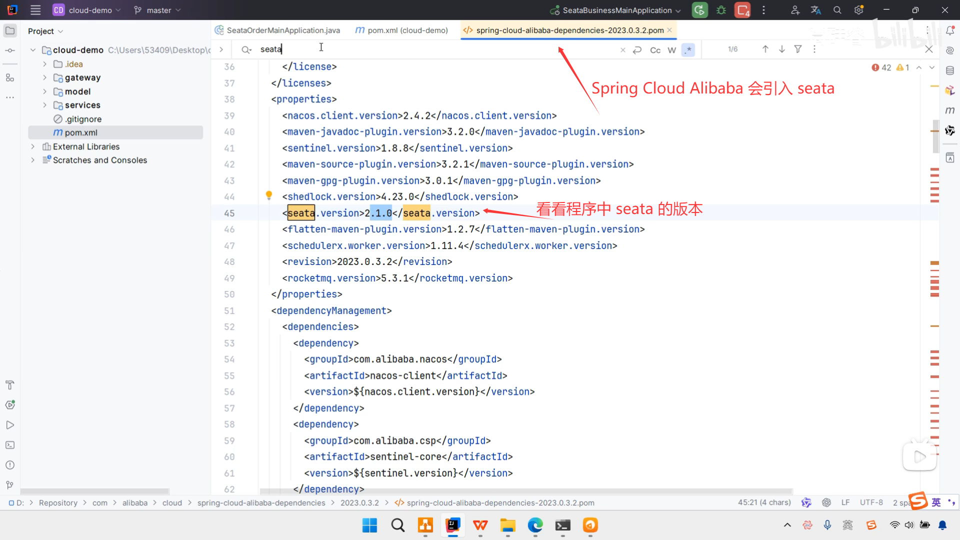This screenshot has width=960, height=540.
Task: Toggle Match Case search option
Action: pyautogui.click(x=655, y=50)
